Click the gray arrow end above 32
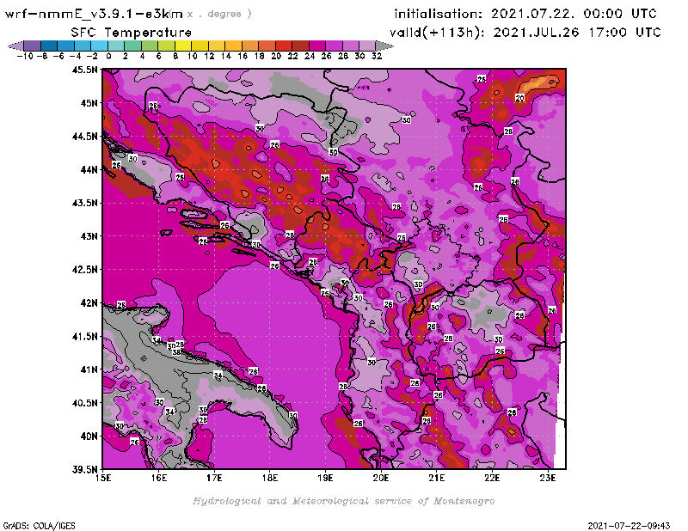Screen dimensions: 688x531 click(x=384, y=46)
